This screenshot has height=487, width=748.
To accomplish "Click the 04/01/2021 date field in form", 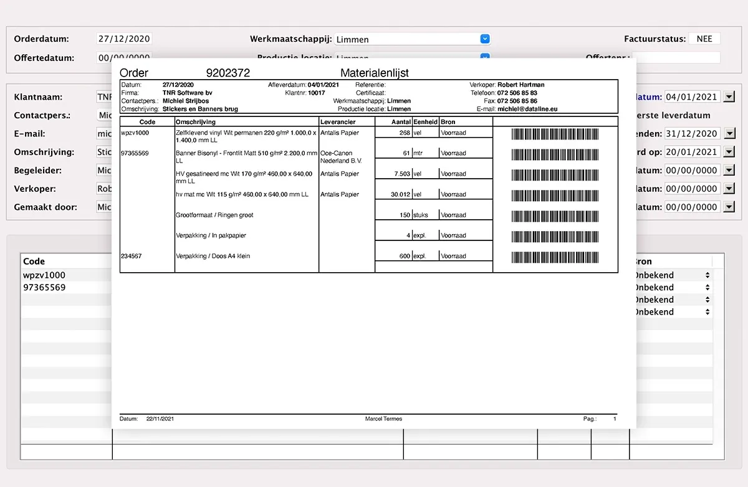I will (x=691, y=97).
